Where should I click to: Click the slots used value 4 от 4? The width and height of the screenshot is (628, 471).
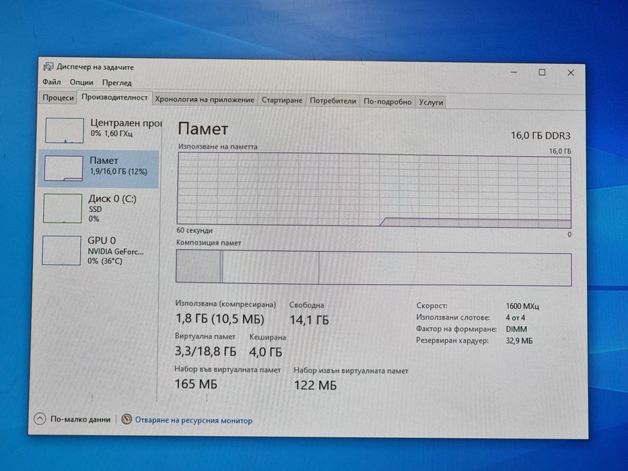pyautogui.click(x=515, y=318)
